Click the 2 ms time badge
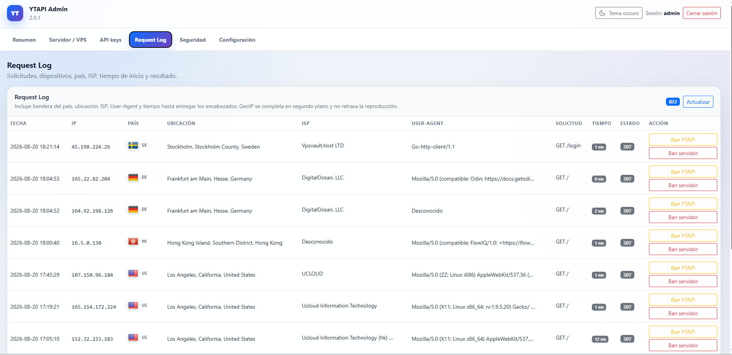 click(599, 211)
